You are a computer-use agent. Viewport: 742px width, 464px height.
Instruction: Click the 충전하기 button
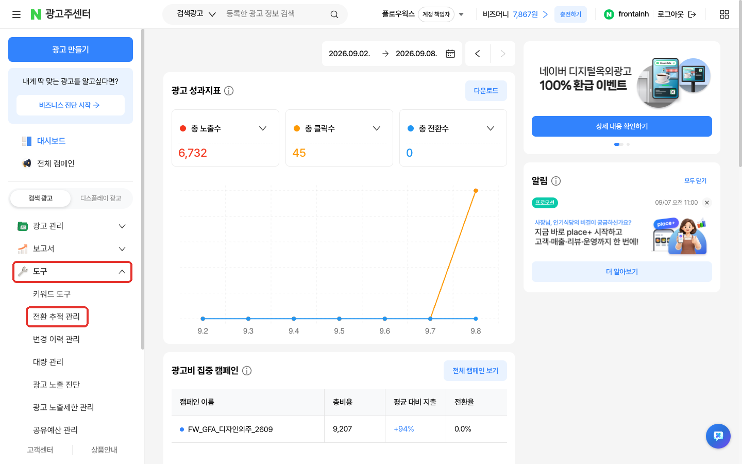pyautogui.click(x=570, y=14)
